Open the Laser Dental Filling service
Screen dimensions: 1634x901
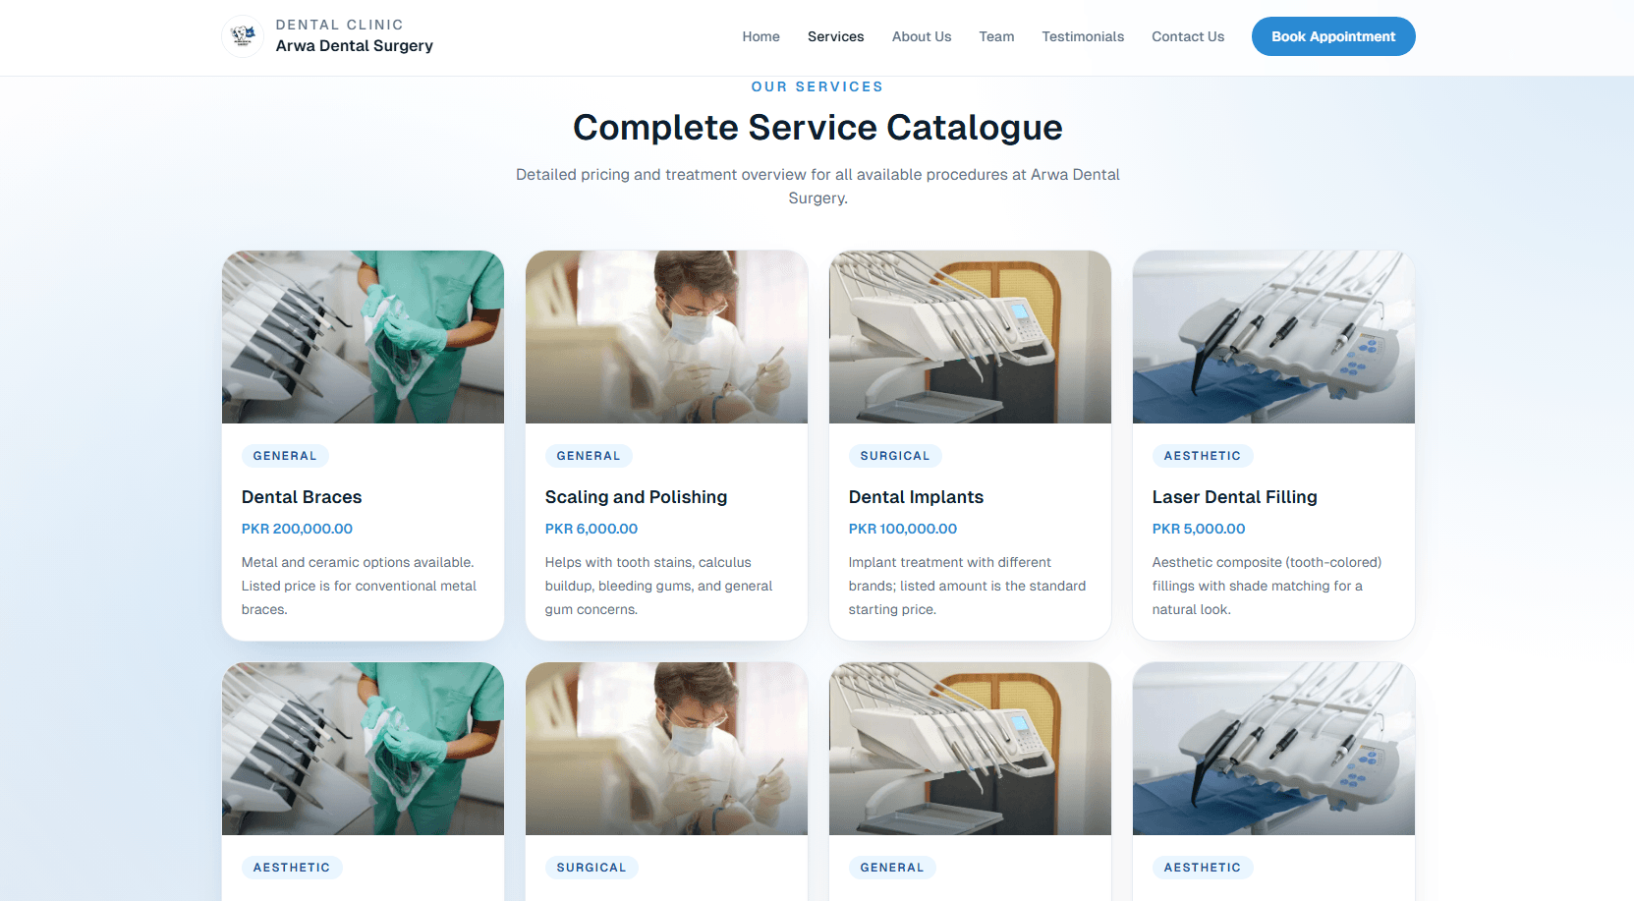[x=1234, y=496]
